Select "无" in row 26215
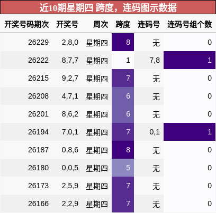The width and height of the screenshot is (216, 213). [x=156, y=79]
